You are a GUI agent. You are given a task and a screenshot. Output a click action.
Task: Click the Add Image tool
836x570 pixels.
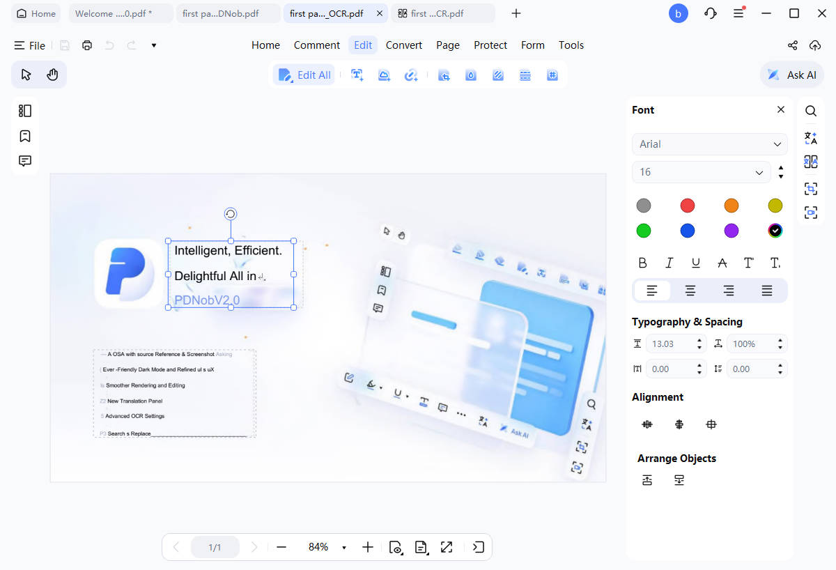384,75
